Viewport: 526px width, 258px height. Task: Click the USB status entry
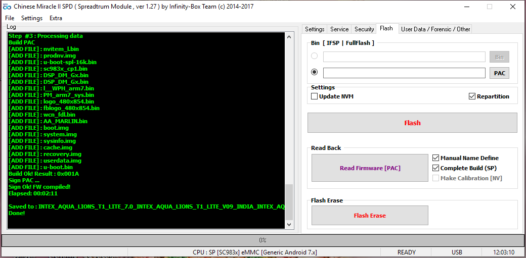[x=457, y=252]
